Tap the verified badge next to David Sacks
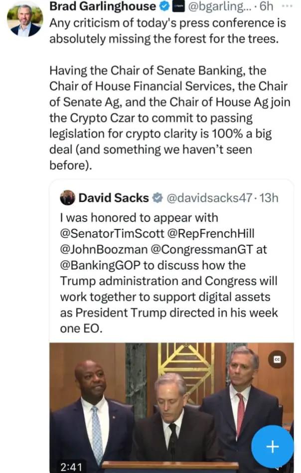 (x=157, y=198)
